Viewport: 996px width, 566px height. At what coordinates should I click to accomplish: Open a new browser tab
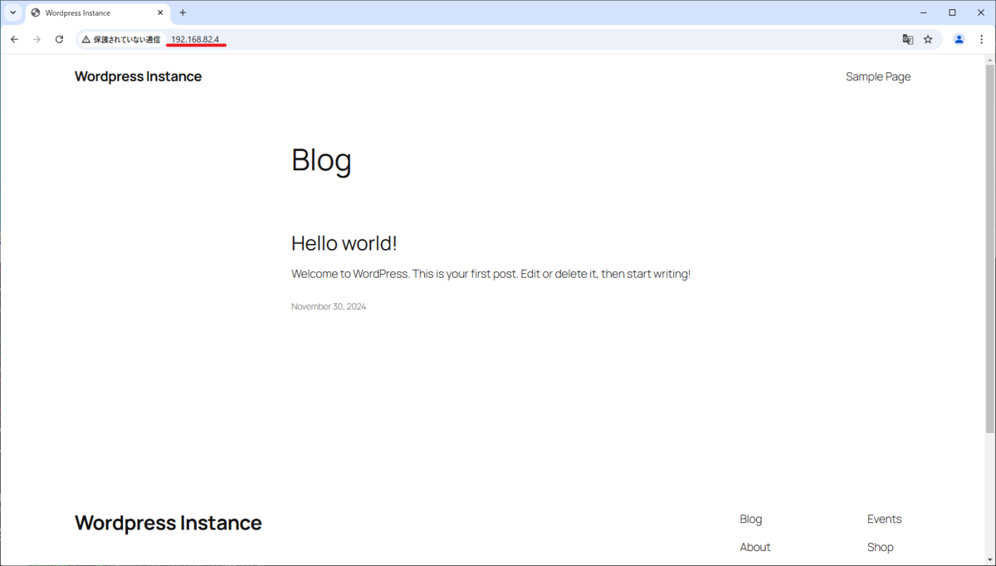[183, 12]
